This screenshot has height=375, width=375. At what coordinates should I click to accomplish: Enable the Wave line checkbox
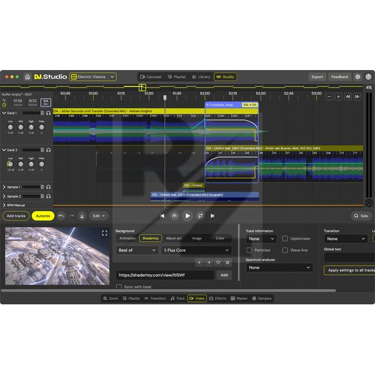[285, 250]
